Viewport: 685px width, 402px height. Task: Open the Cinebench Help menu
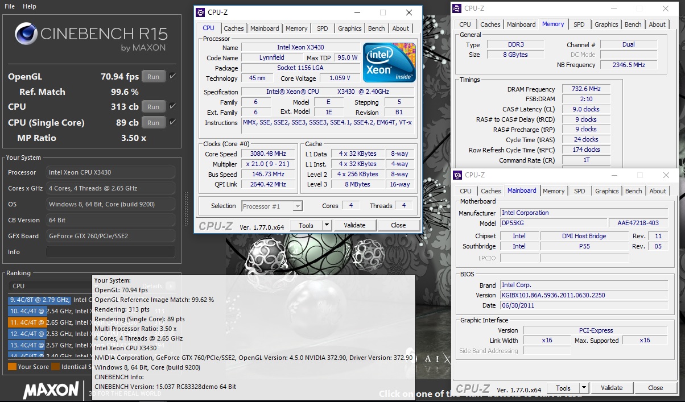click(x=30, y=6)
